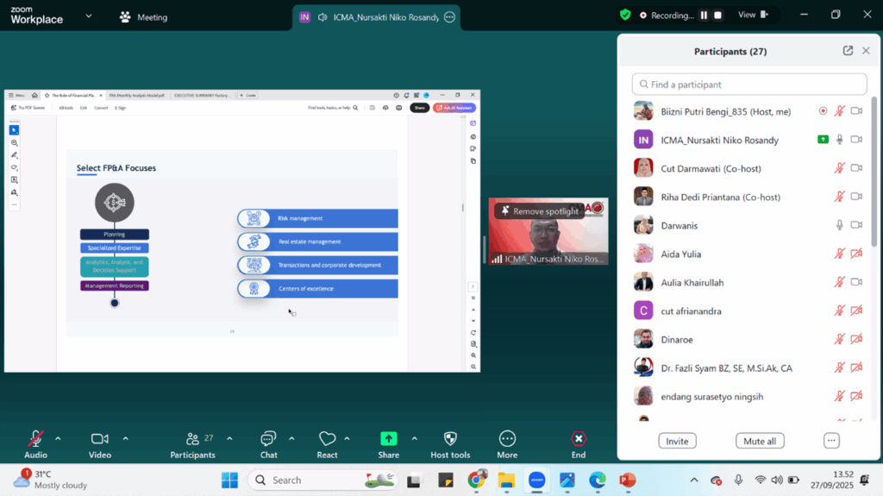Pause the meeting recording

click(704, 15)
